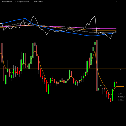
Task: Click the peak of the thick blue moving average
Action: 25,18
